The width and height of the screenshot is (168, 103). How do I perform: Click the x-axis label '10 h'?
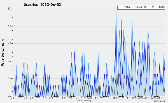(x=77, y=98)
